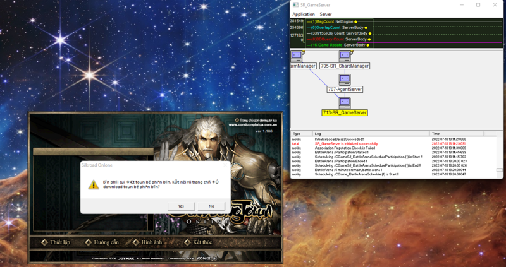Click Yes in the Silkroad Online dialog
Image resolution: width=506 pixels, height=267 pixels.
(x=181, y=206)
